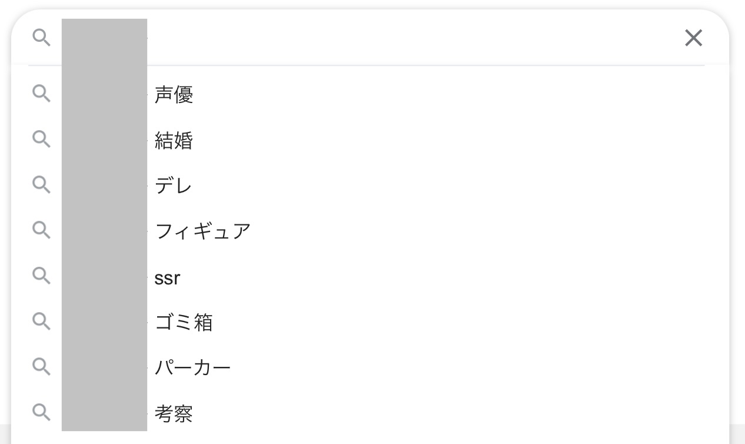Screen dimensions: 745x444
Task: Click the magnifier icon beside 声優
Action: [41, 93]
